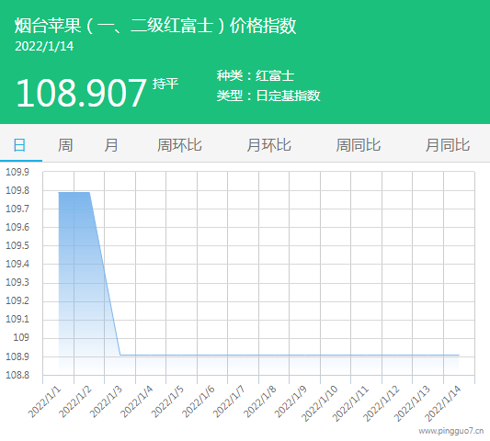Image resolution: width=490 pixels, height=441 pixels.
Task: Switch to the 周 weekly tab
Action: (65, 145)
